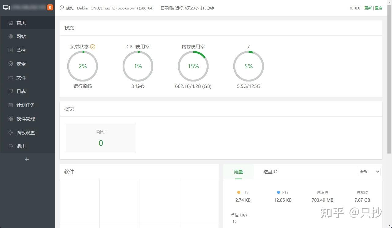Click the 662.16/4.28 (GB) memory text

pos(193,86)
